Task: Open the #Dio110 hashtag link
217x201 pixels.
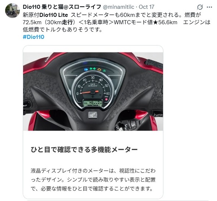Action: coord(33,37)
